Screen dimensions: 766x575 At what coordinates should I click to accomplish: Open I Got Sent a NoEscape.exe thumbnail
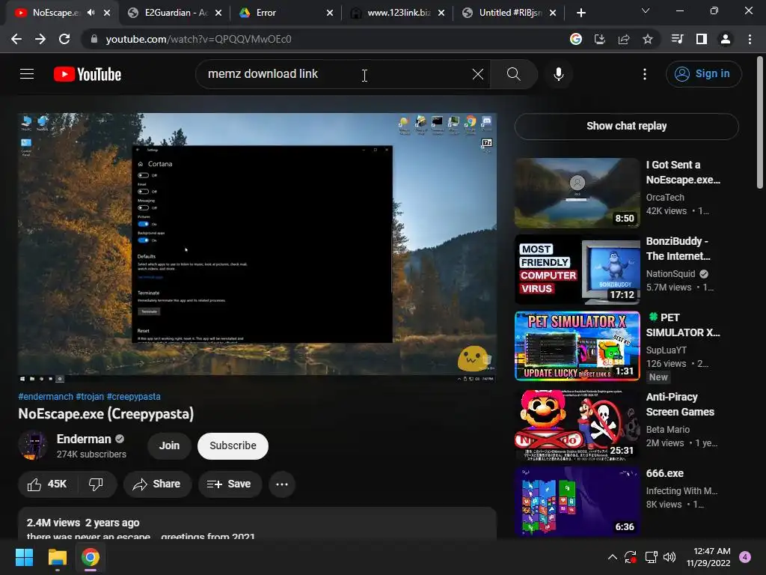click(577, 192)
